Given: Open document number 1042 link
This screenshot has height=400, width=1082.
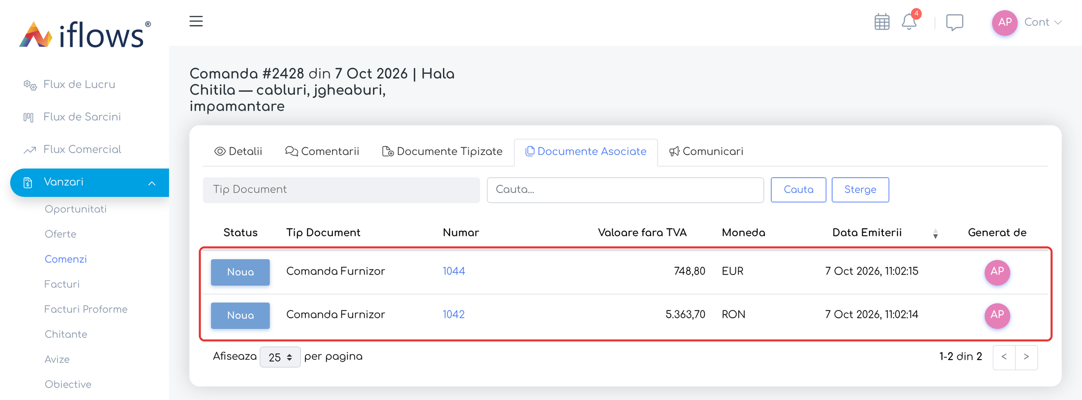Looking at the screenshot, I should [x=453, y=314].
